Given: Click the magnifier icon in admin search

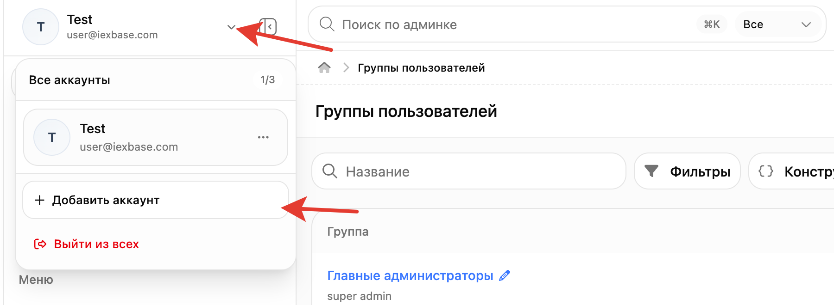Looking at the screenshot, I should 327,24.
